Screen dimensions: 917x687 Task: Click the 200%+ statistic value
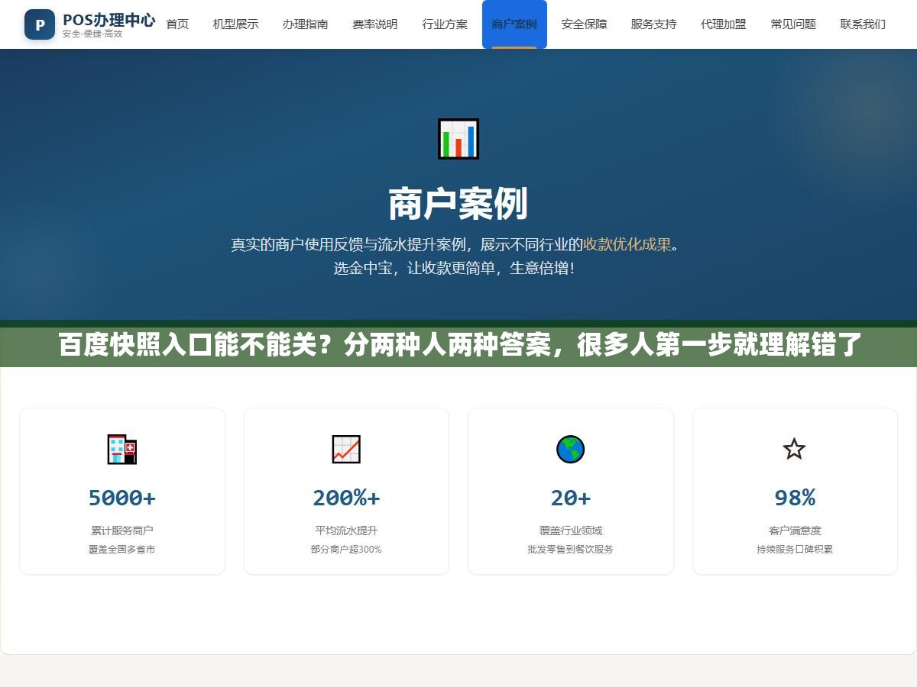346,498
